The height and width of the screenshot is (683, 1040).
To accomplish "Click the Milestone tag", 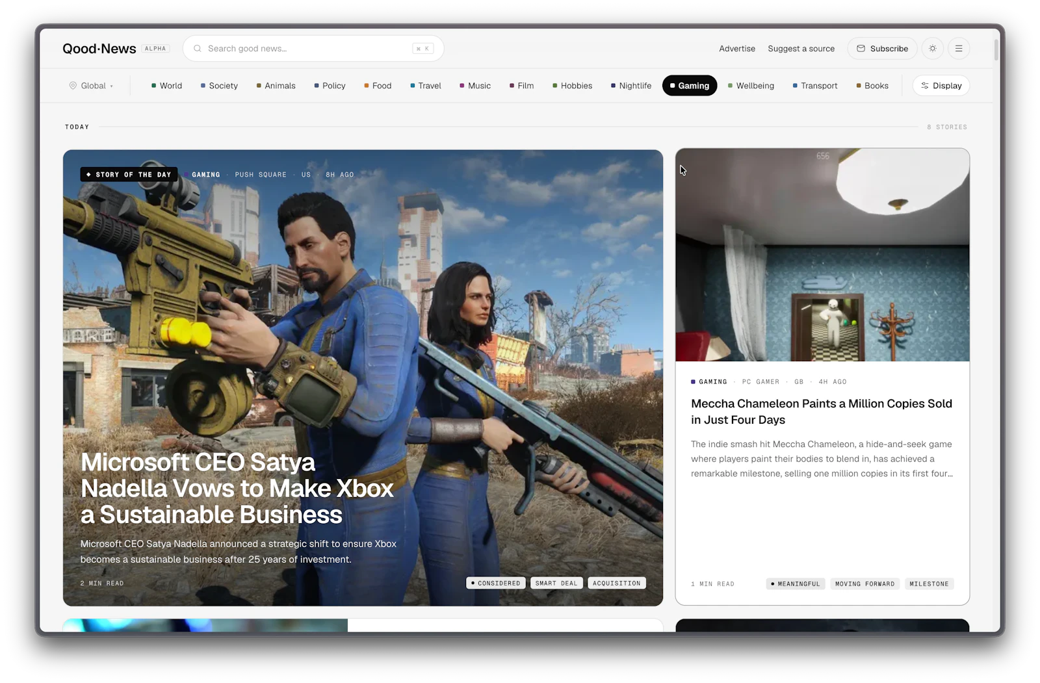I will (x=929, y=584).
